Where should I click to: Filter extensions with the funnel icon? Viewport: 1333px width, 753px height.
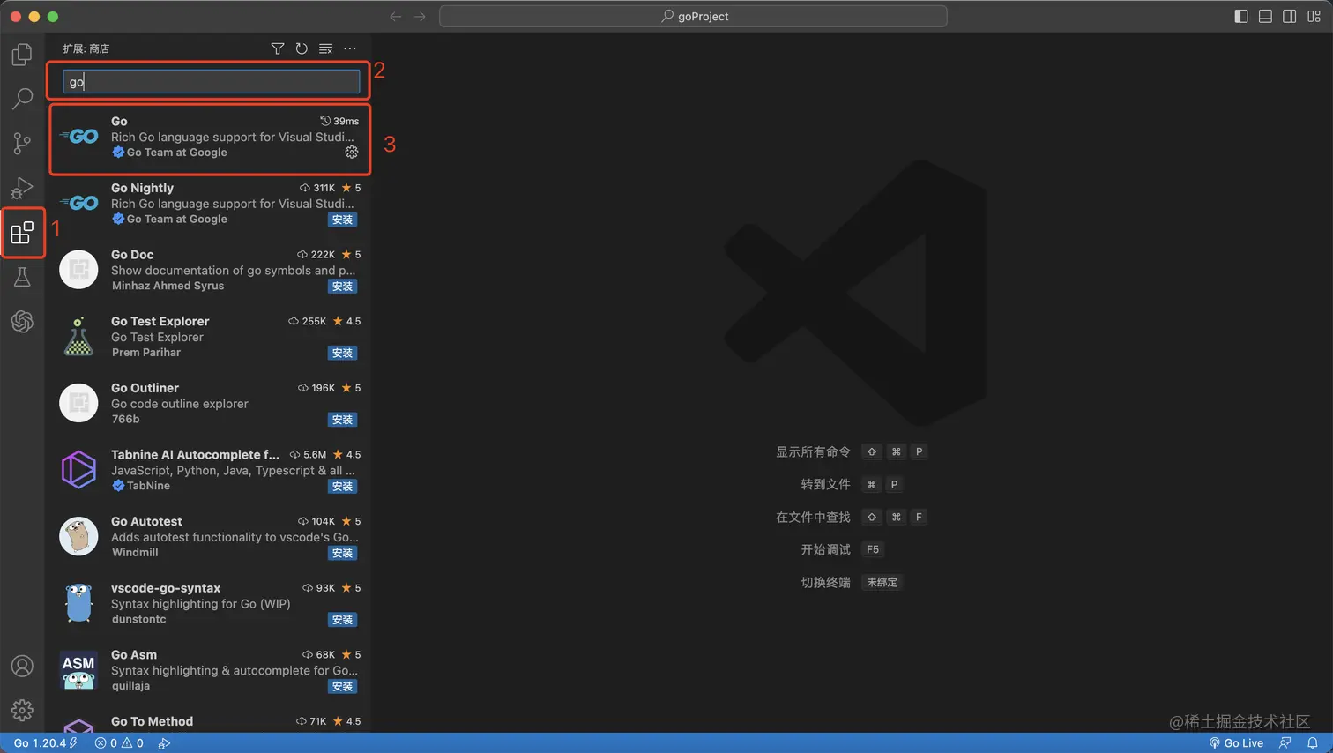tap(278, 48)
